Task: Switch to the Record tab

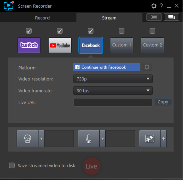Action: (x=42, y=18)
